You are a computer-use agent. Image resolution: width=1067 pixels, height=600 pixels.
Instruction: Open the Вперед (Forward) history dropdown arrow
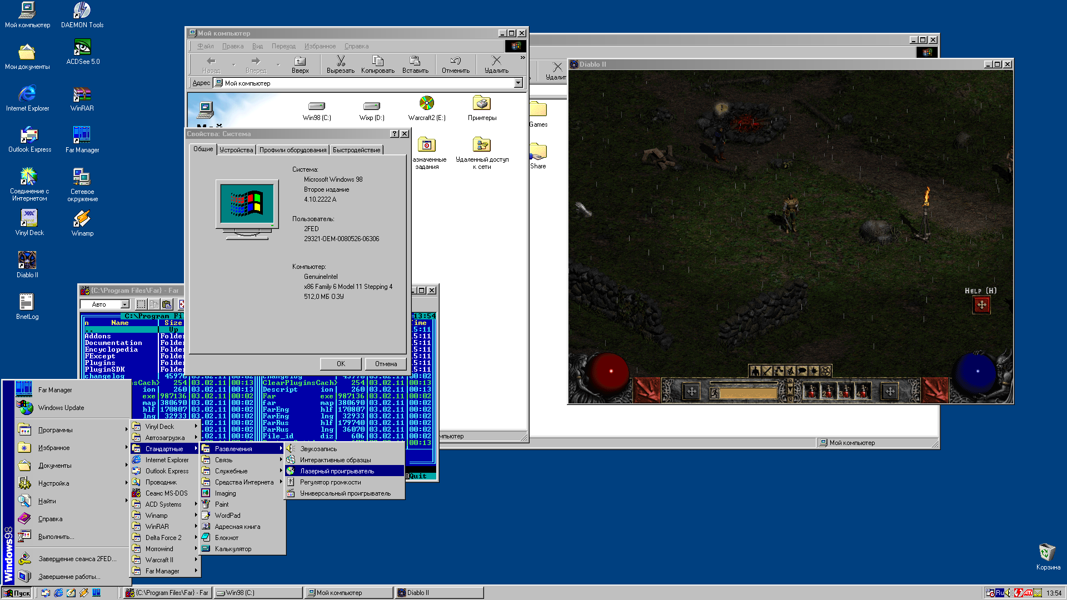click(278, 64)
